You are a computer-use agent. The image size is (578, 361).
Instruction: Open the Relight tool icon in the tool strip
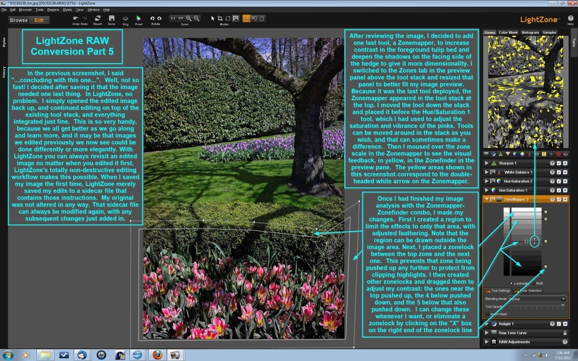coord(494,154)
